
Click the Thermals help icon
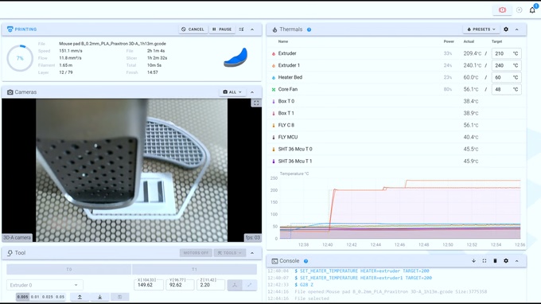(309, 29)
